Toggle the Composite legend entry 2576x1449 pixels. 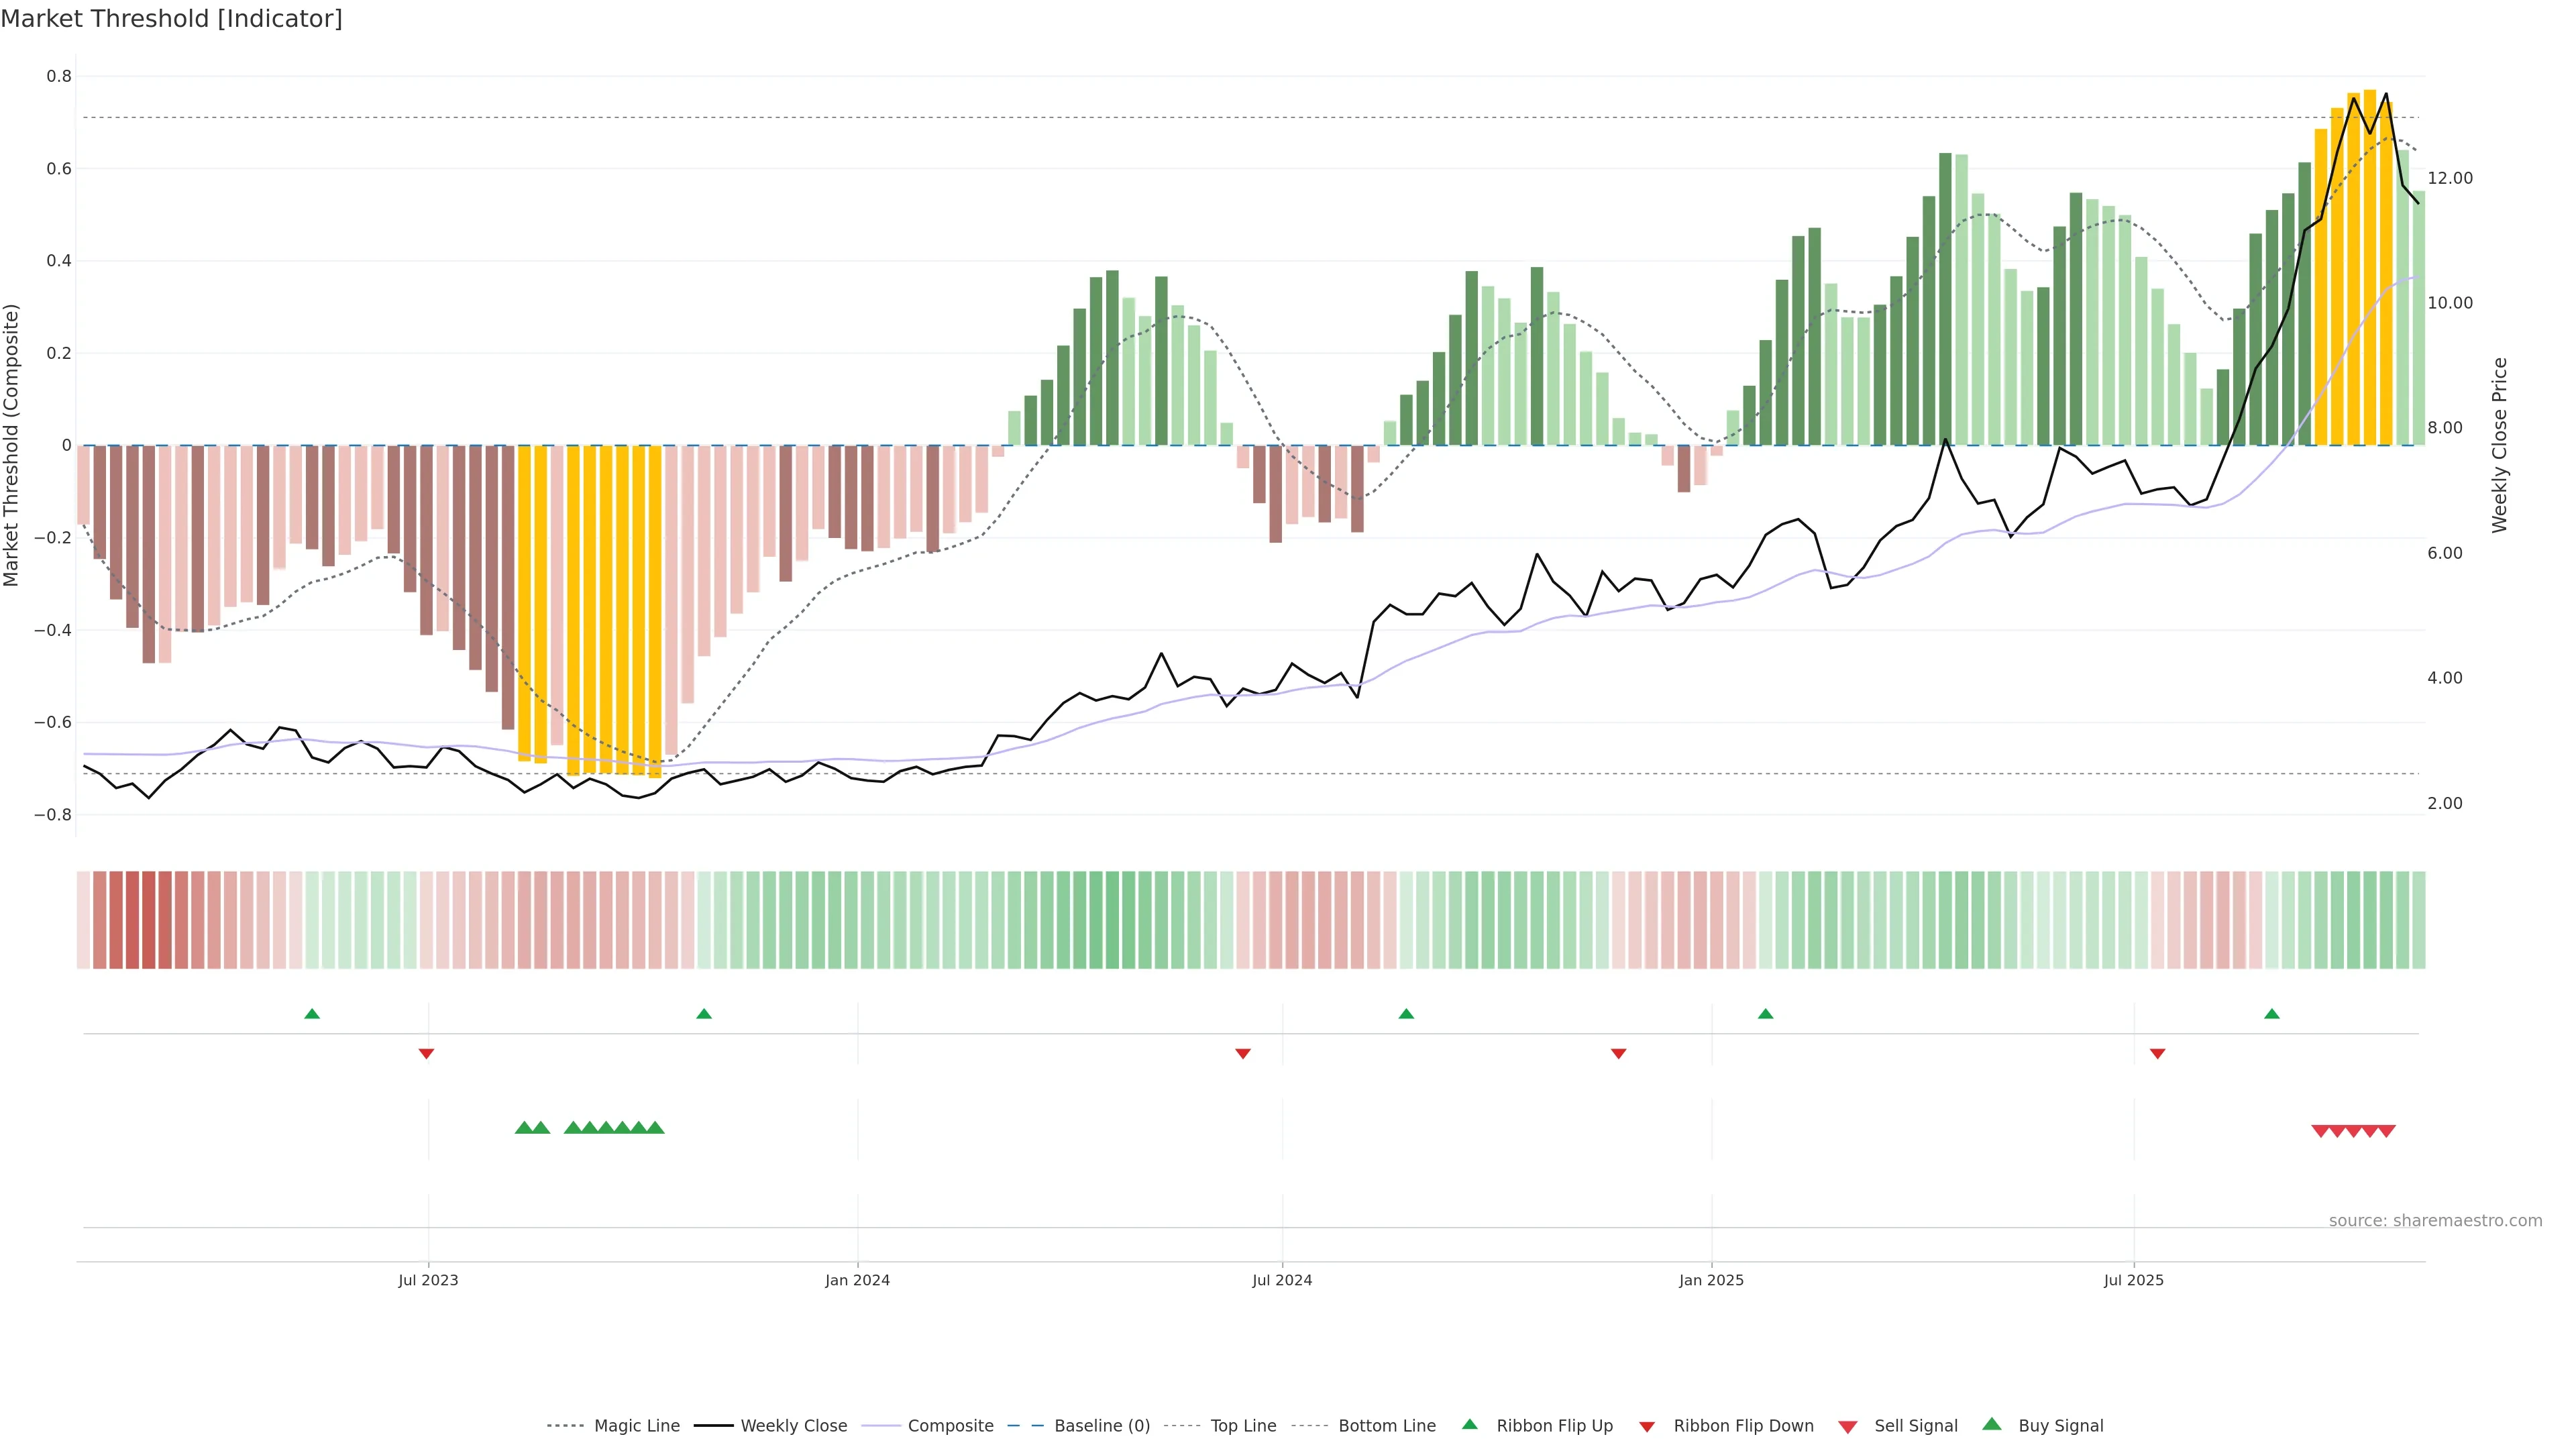tap(950, 1426)
